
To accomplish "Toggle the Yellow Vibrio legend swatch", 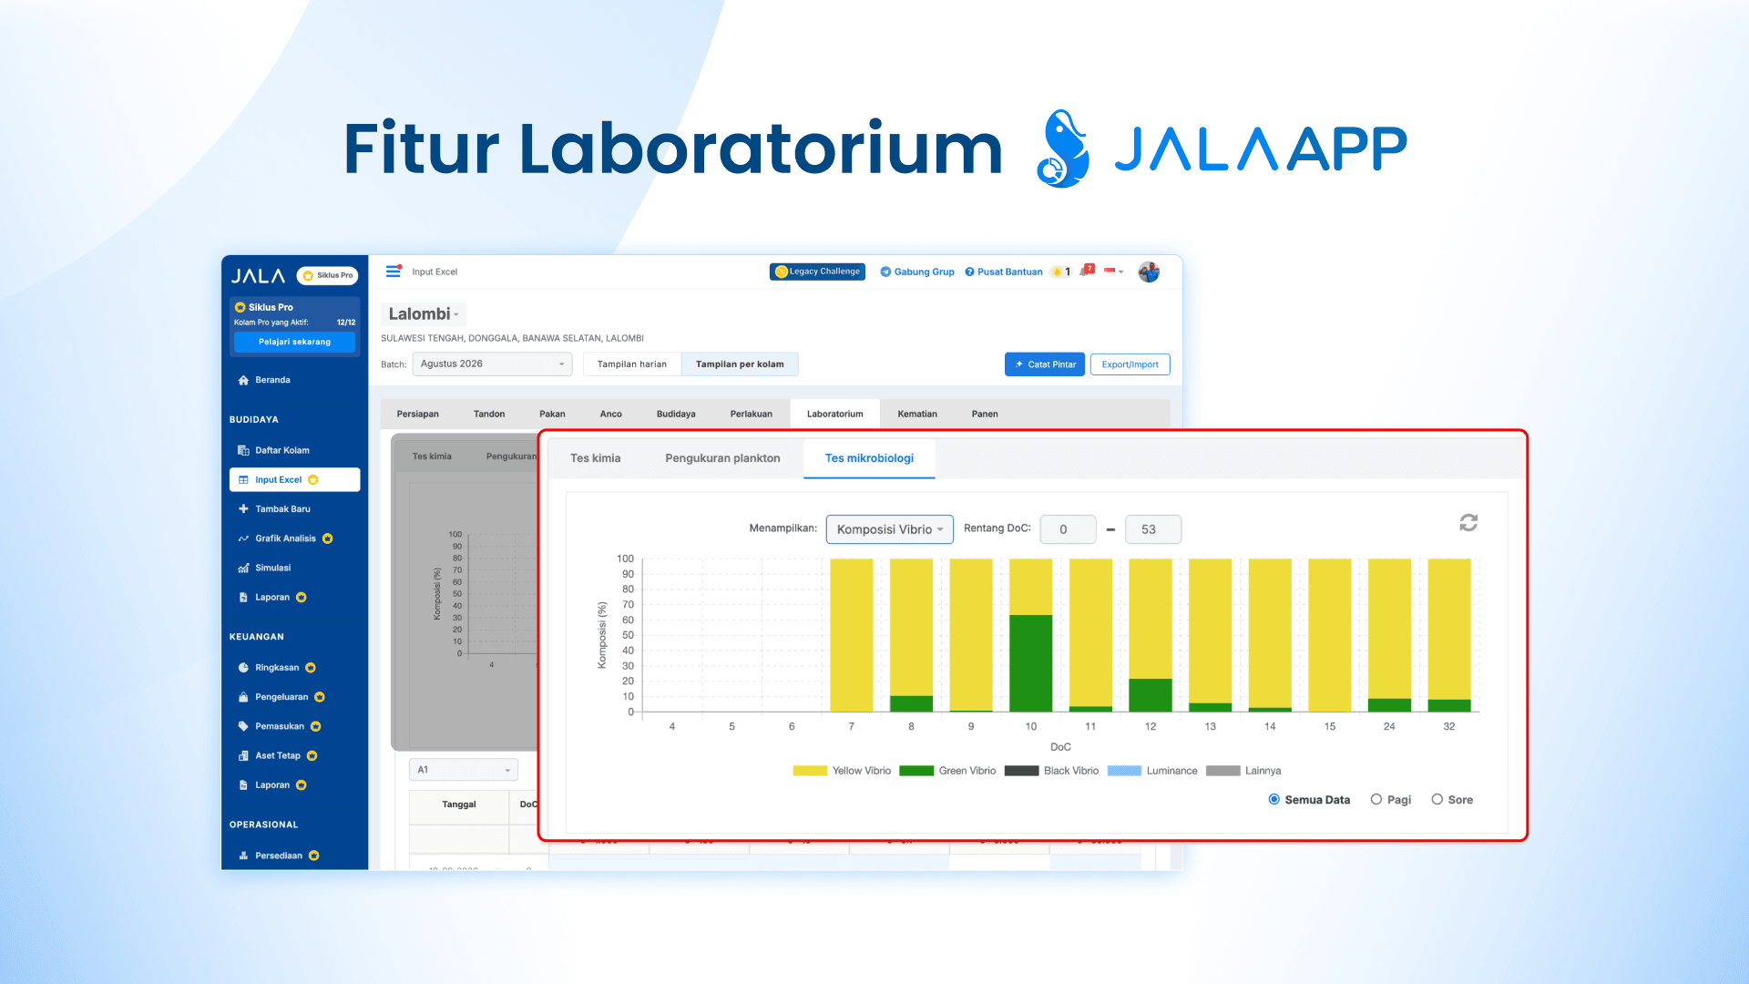I will (810, 771).
